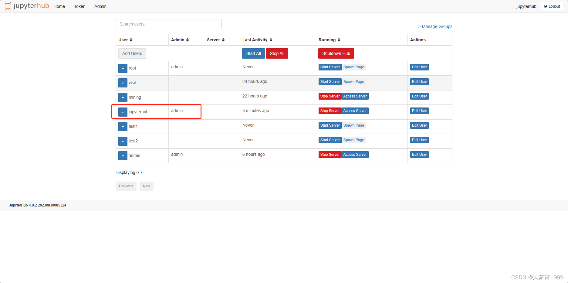This screenshot has width=568, height=283.
Task: Go to Previous page of users
Action: [x=126, y=186]
